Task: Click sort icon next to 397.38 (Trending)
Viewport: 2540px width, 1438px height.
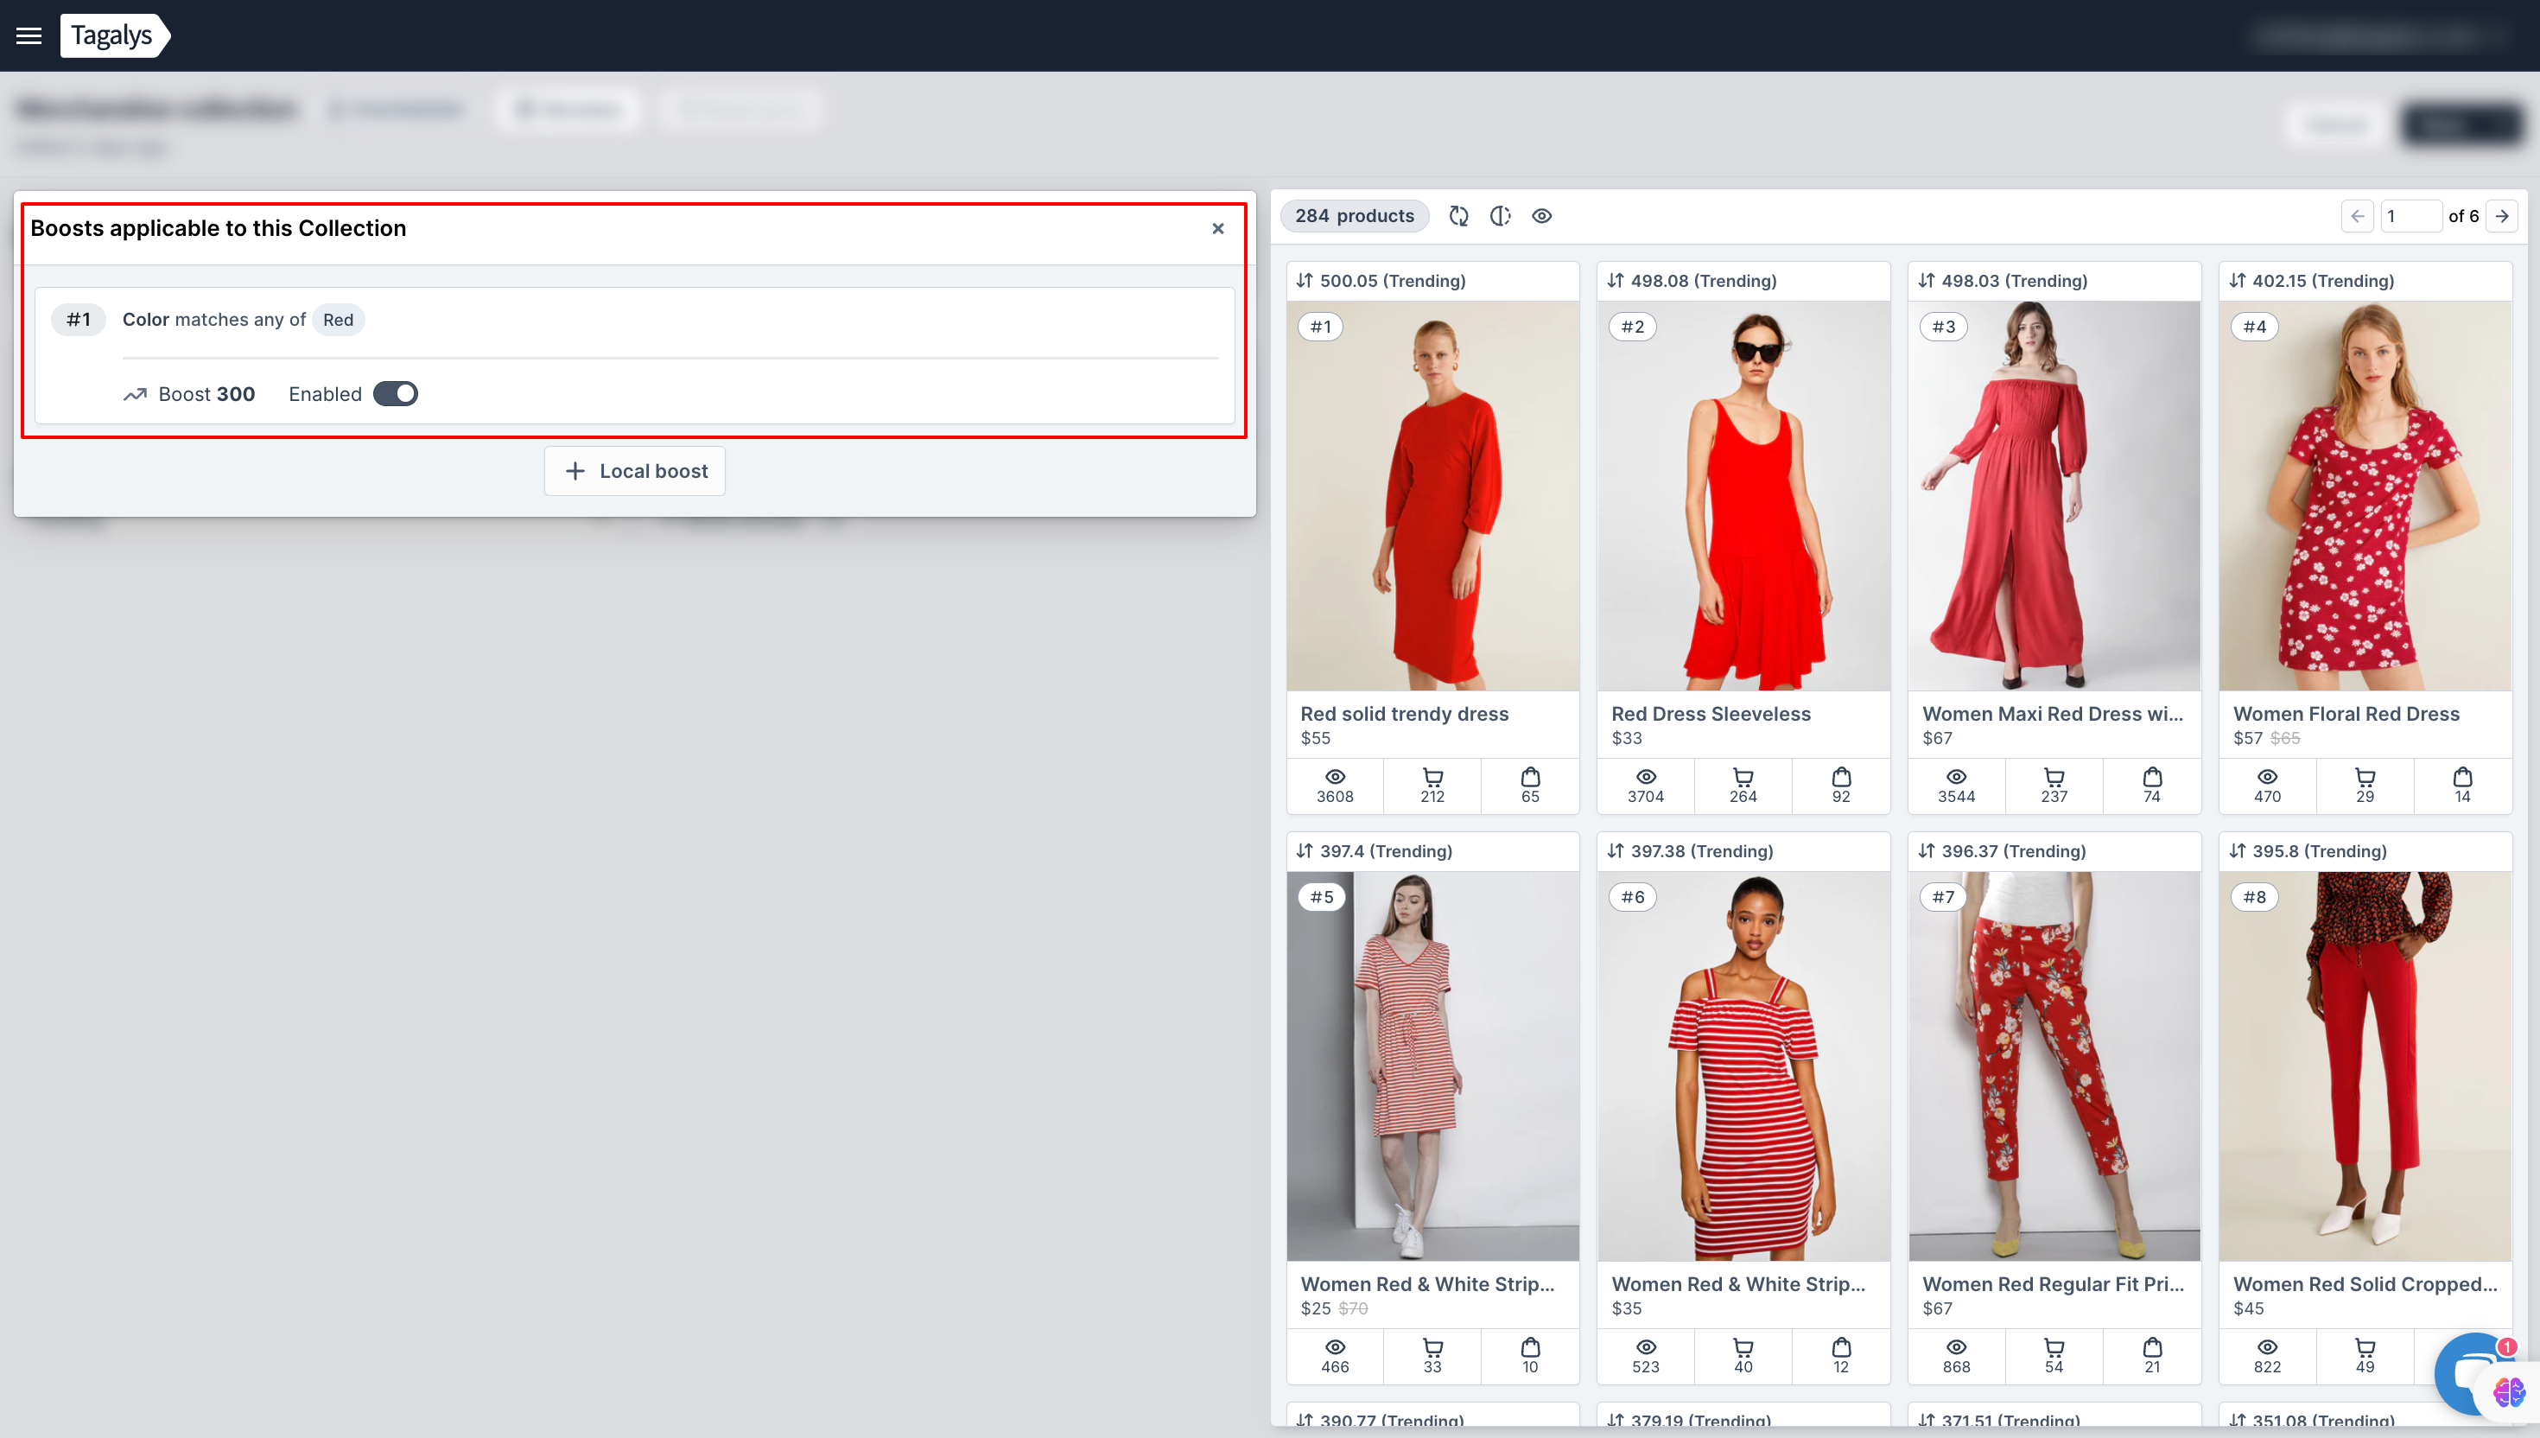Action: click(x=1615, y=850)
